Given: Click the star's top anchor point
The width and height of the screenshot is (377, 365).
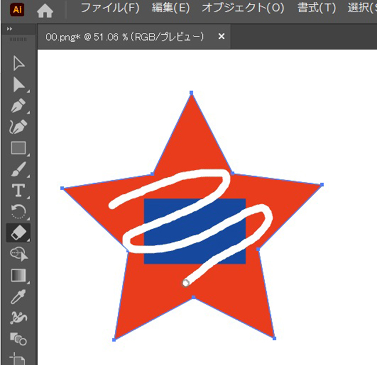Looking at the screenshot, I should click(191, 93).
